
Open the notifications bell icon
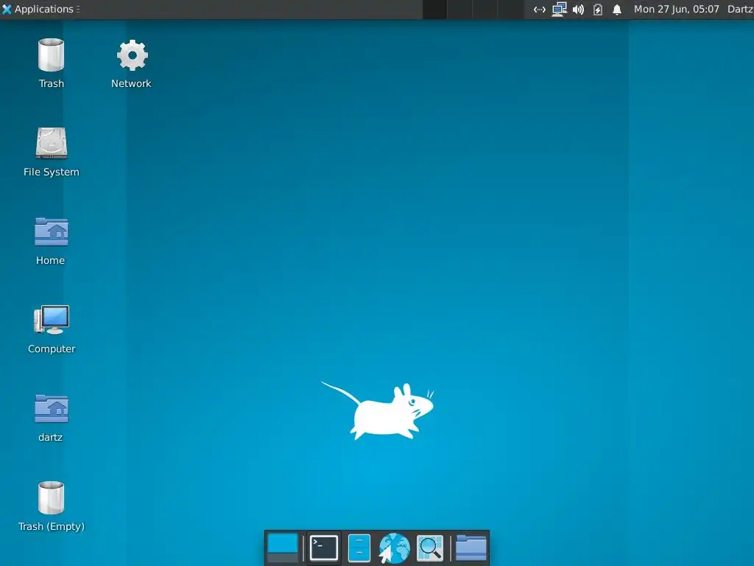click(x=617, y=9)
